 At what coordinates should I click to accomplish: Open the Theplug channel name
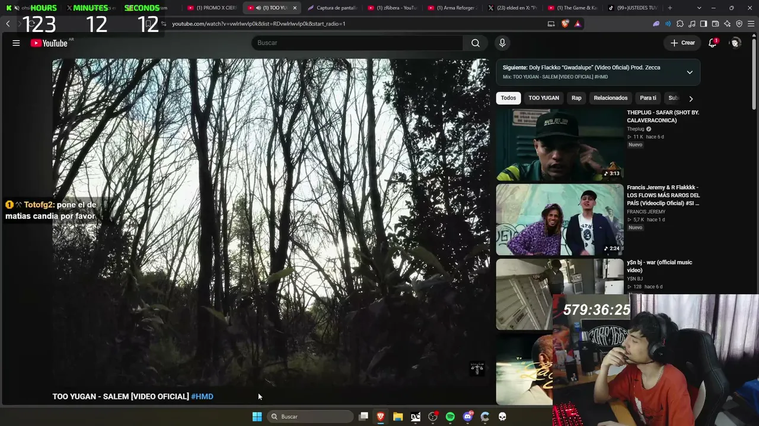pyautogui.click(x=636, y=129)
